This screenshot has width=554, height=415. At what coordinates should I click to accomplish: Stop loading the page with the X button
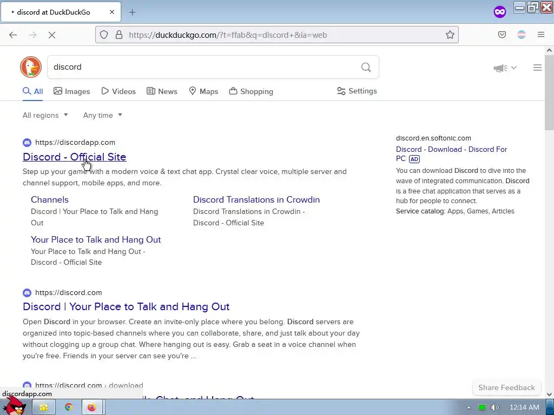click(x=52, y=35)
